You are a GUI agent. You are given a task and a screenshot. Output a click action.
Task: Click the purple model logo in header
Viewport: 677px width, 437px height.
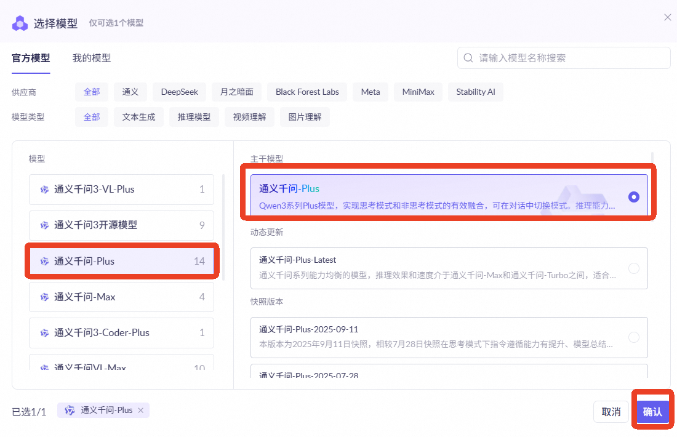(20, 23)
